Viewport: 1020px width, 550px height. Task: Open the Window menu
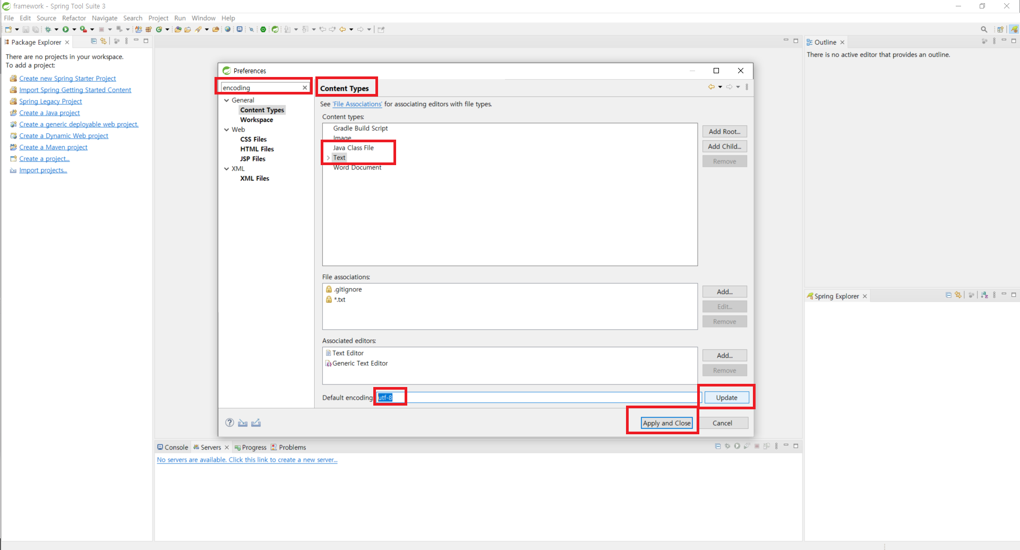pyautogui.click(x=203, y=18)
